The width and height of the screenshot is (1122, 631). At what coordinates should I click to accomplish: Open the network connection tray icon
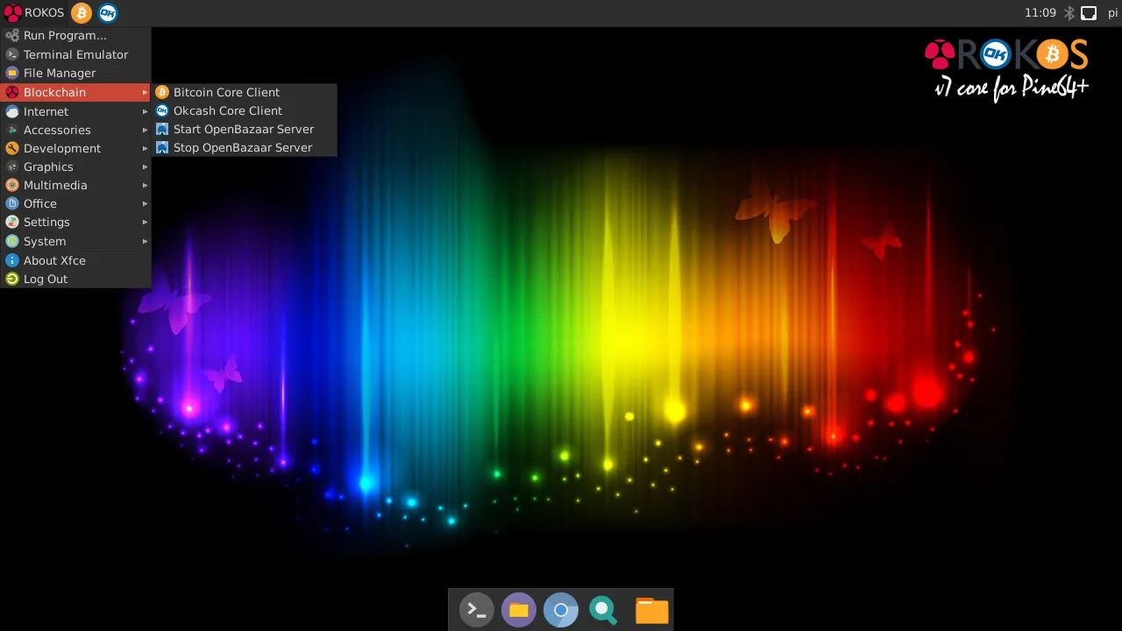(x=1089, y=13)
